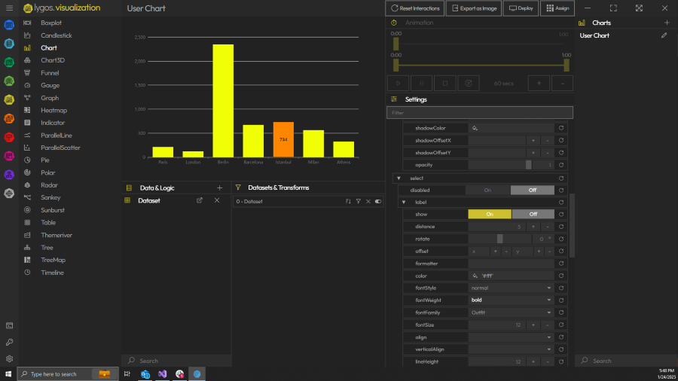Collapse the label section
This screenshot has width=678, height=381.
tap(404, 202)
